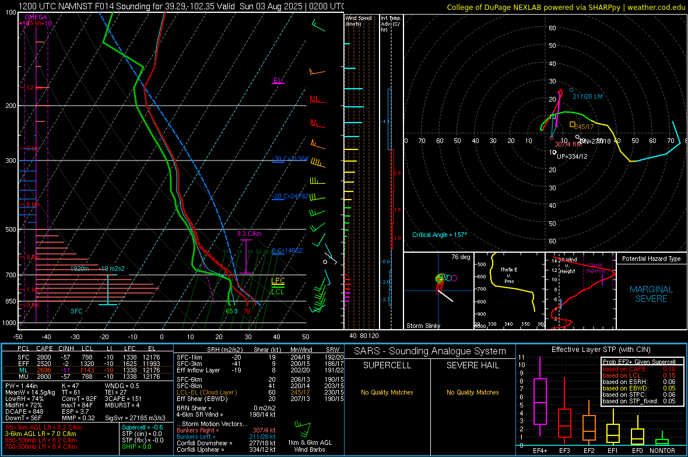
Task: Click the "0 C=14682'" freezing level label
Action: (287, 250)
